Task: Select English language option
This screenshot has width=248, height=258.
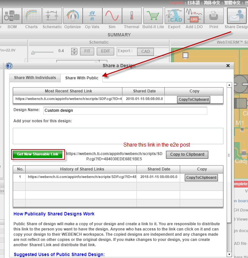Action: pos(176,3)
